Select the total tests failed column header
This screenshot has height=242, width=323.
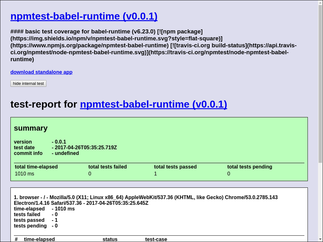107,167
